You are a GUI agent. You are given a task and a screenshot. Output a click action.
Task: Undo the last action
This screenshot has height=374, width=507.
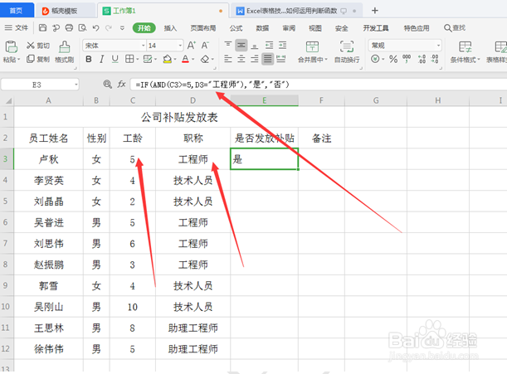click(x=95, y=28)
